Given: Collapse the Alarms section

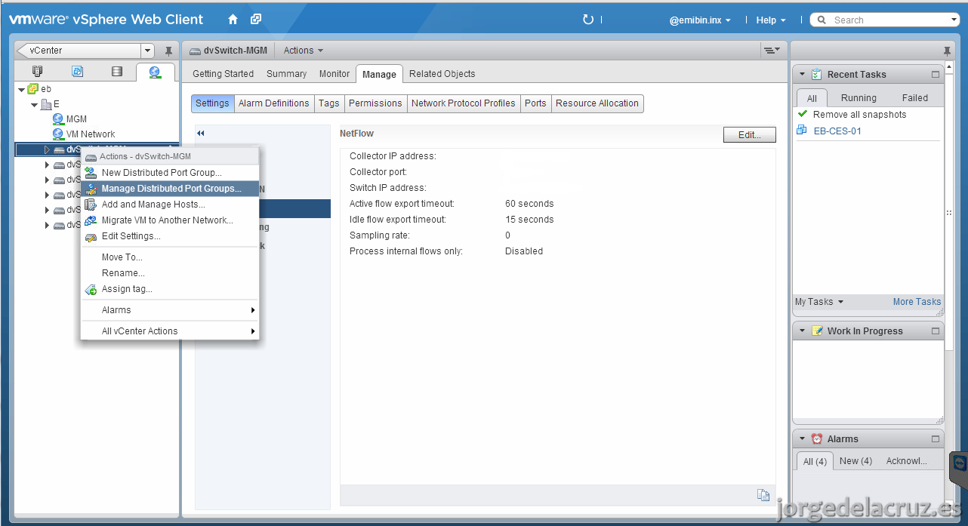Looking at the screenshot, I should click(802, 439).
